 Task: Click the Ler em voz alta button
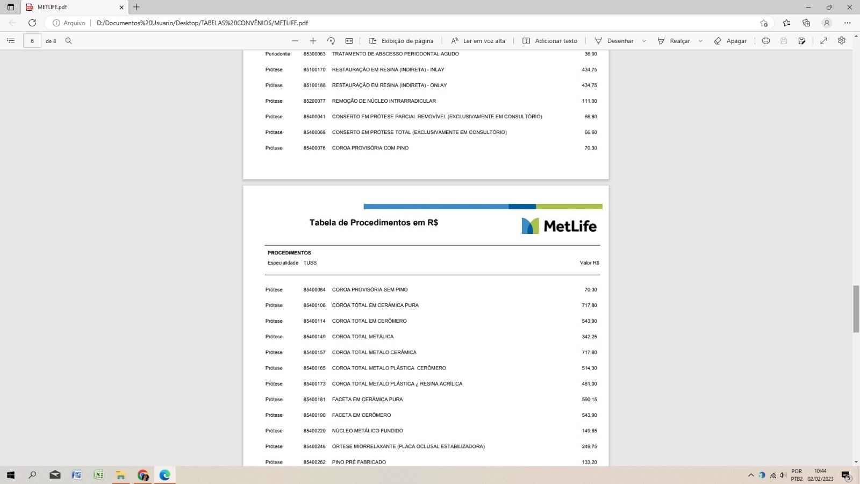coord(478,41)
